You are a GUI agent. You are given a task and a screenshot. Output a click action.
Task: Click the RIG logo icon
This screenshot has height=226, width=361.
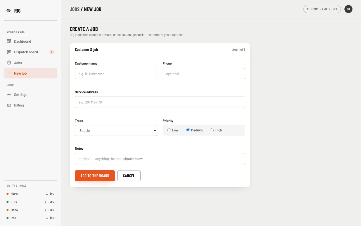(x=9, y=11)
